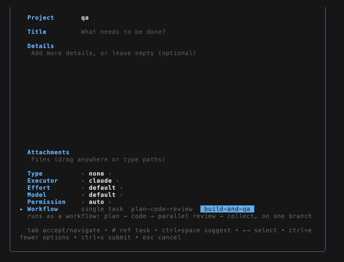Select the highlighted build-and-qa workflow
This screenshot has height=262, width=344.
click(227, 209)
